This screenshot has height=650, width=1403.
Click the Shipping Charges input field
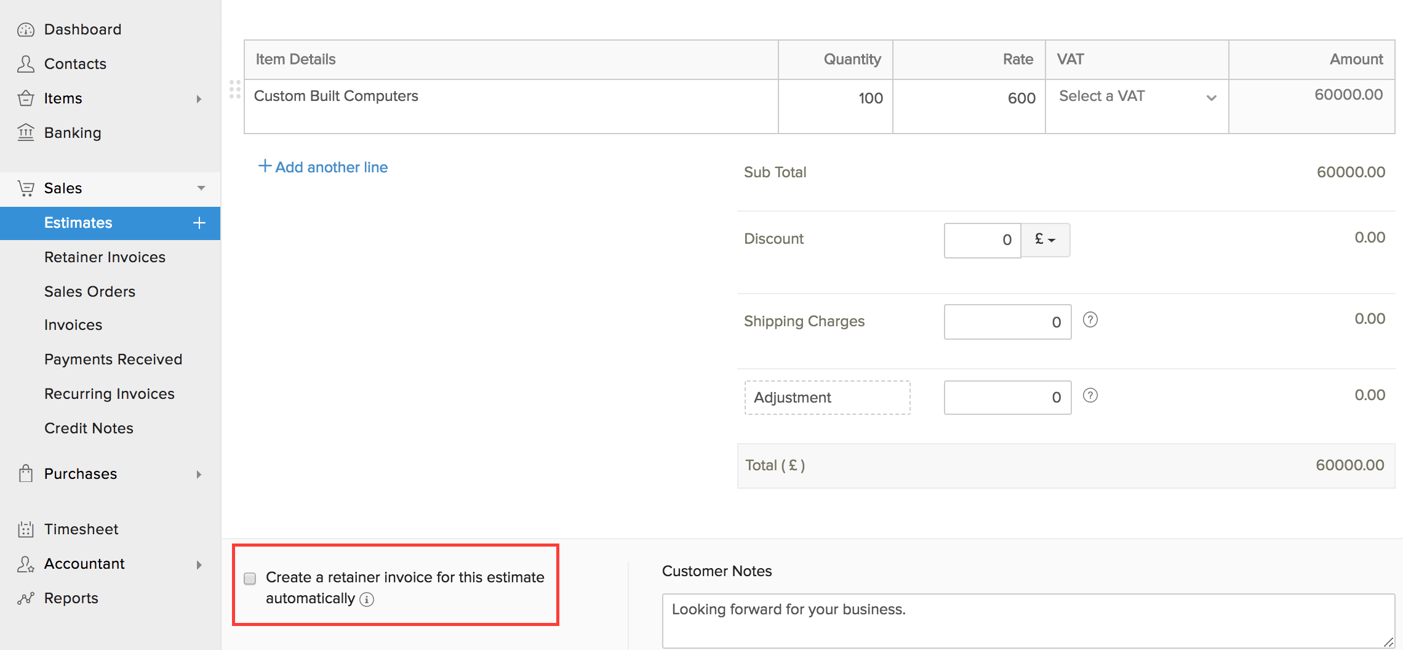pos(1008,322)
